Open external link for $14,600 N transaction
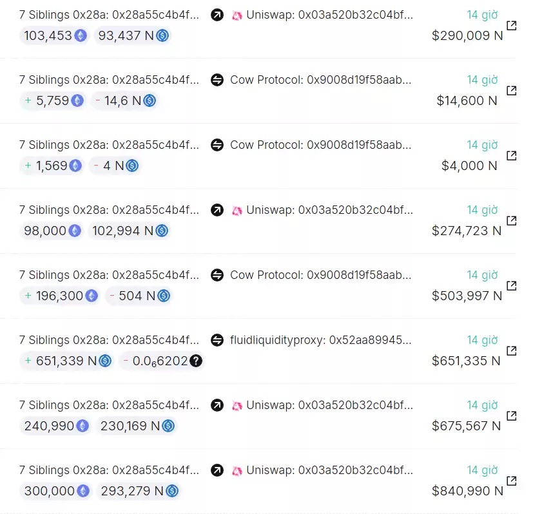Screen dimensions: 533x514 click(x=511, y=91)
